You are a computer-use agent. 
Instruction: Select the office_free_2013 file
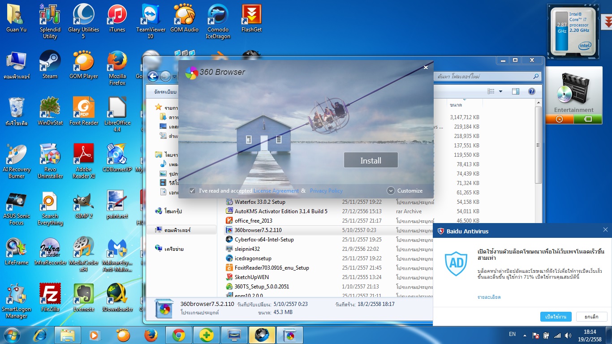tap(253, 221)
